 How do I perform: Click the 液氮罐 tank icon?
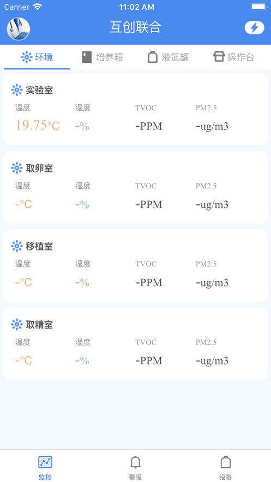[x=153, y=57]
